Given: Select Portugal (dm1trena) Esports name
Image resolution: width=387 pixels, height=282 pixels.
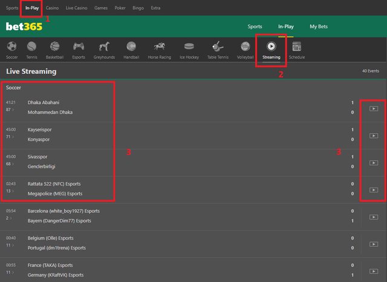Looking at the screenshot, I should 57,248.
